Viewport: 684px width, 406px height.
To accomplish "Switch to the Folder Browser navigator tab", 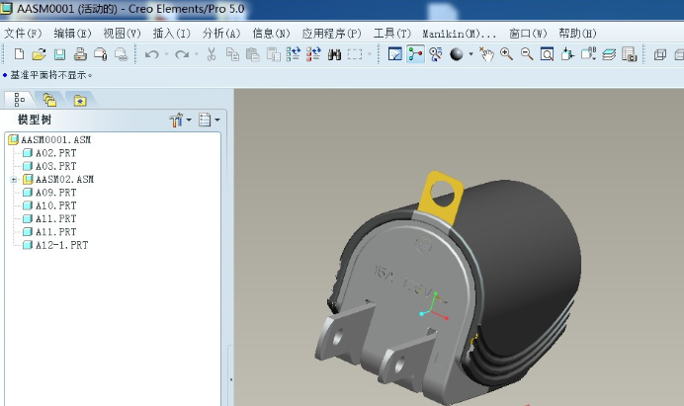I will pos(49,99).
